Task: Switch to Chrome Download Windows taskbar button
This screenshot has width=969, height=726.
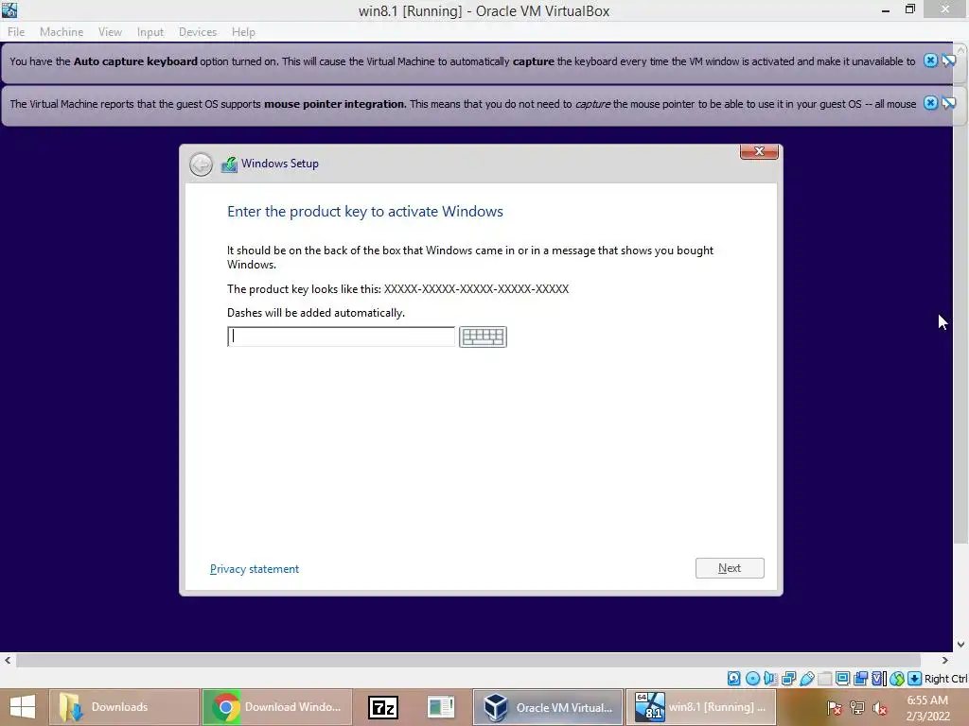Action: (x=277, y=707)
